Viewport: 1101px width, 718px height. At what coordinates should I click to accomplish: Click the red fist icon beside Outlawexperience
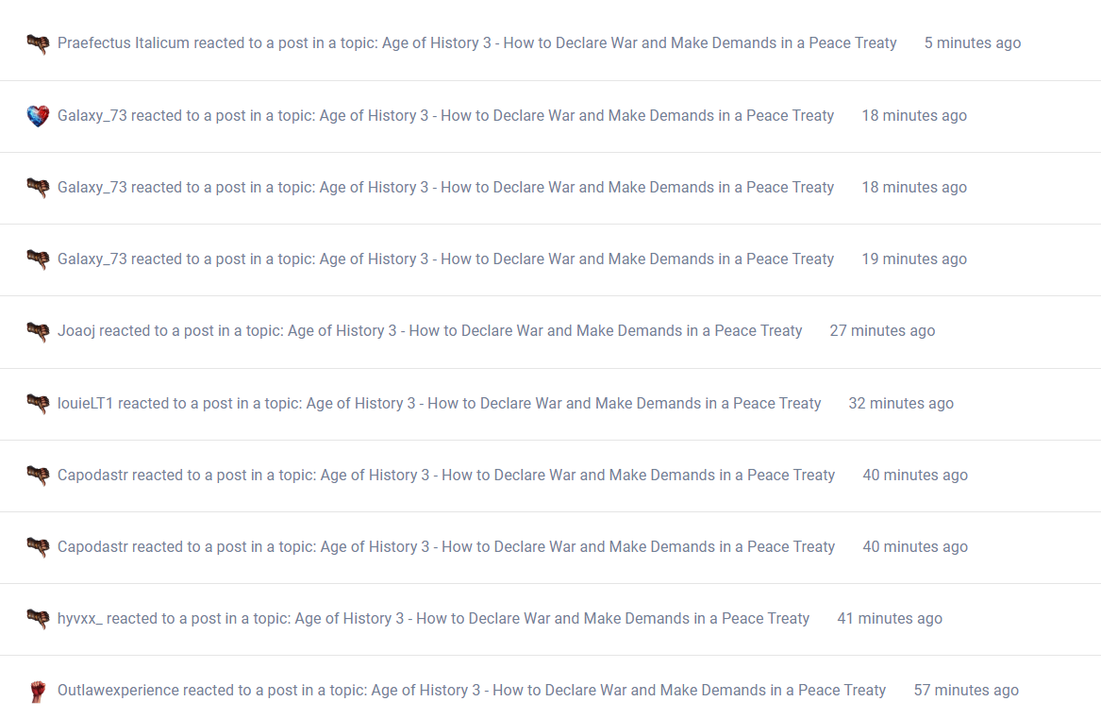pos(38,691)
